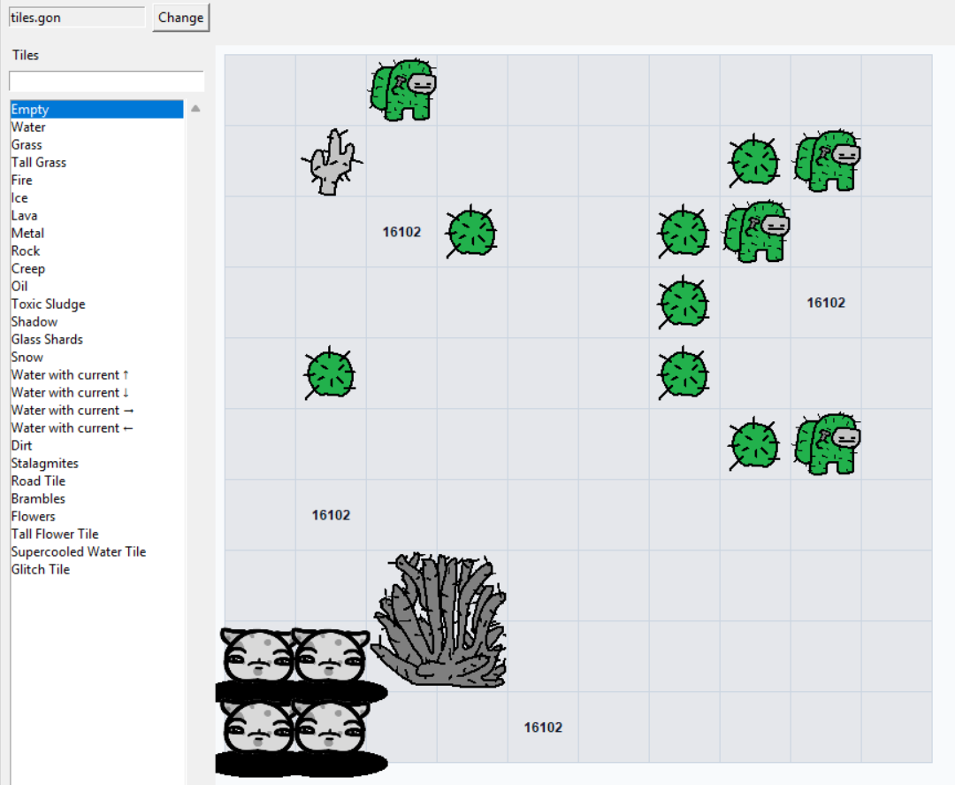Click the round cactus left of the right-side 16102
Viewport: 955px width, 785px height.
tap(684, 303)
